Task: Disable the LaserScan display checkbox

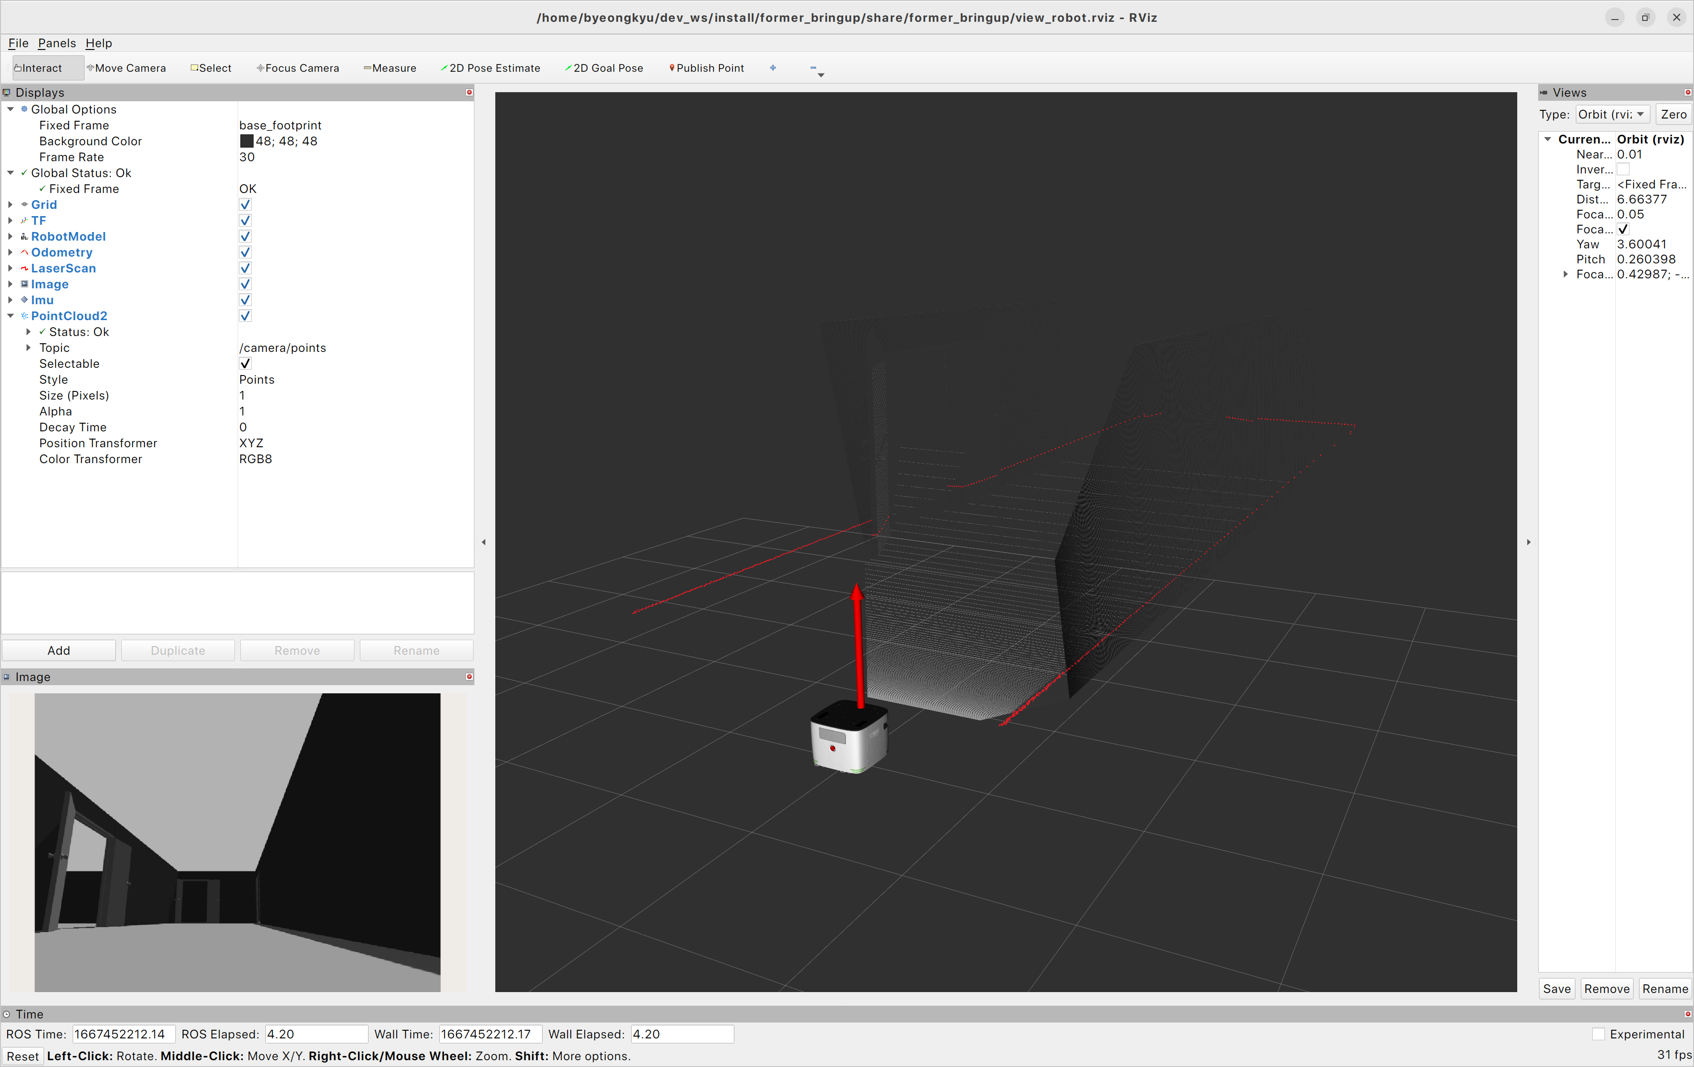Action: (x=245, y=268)
